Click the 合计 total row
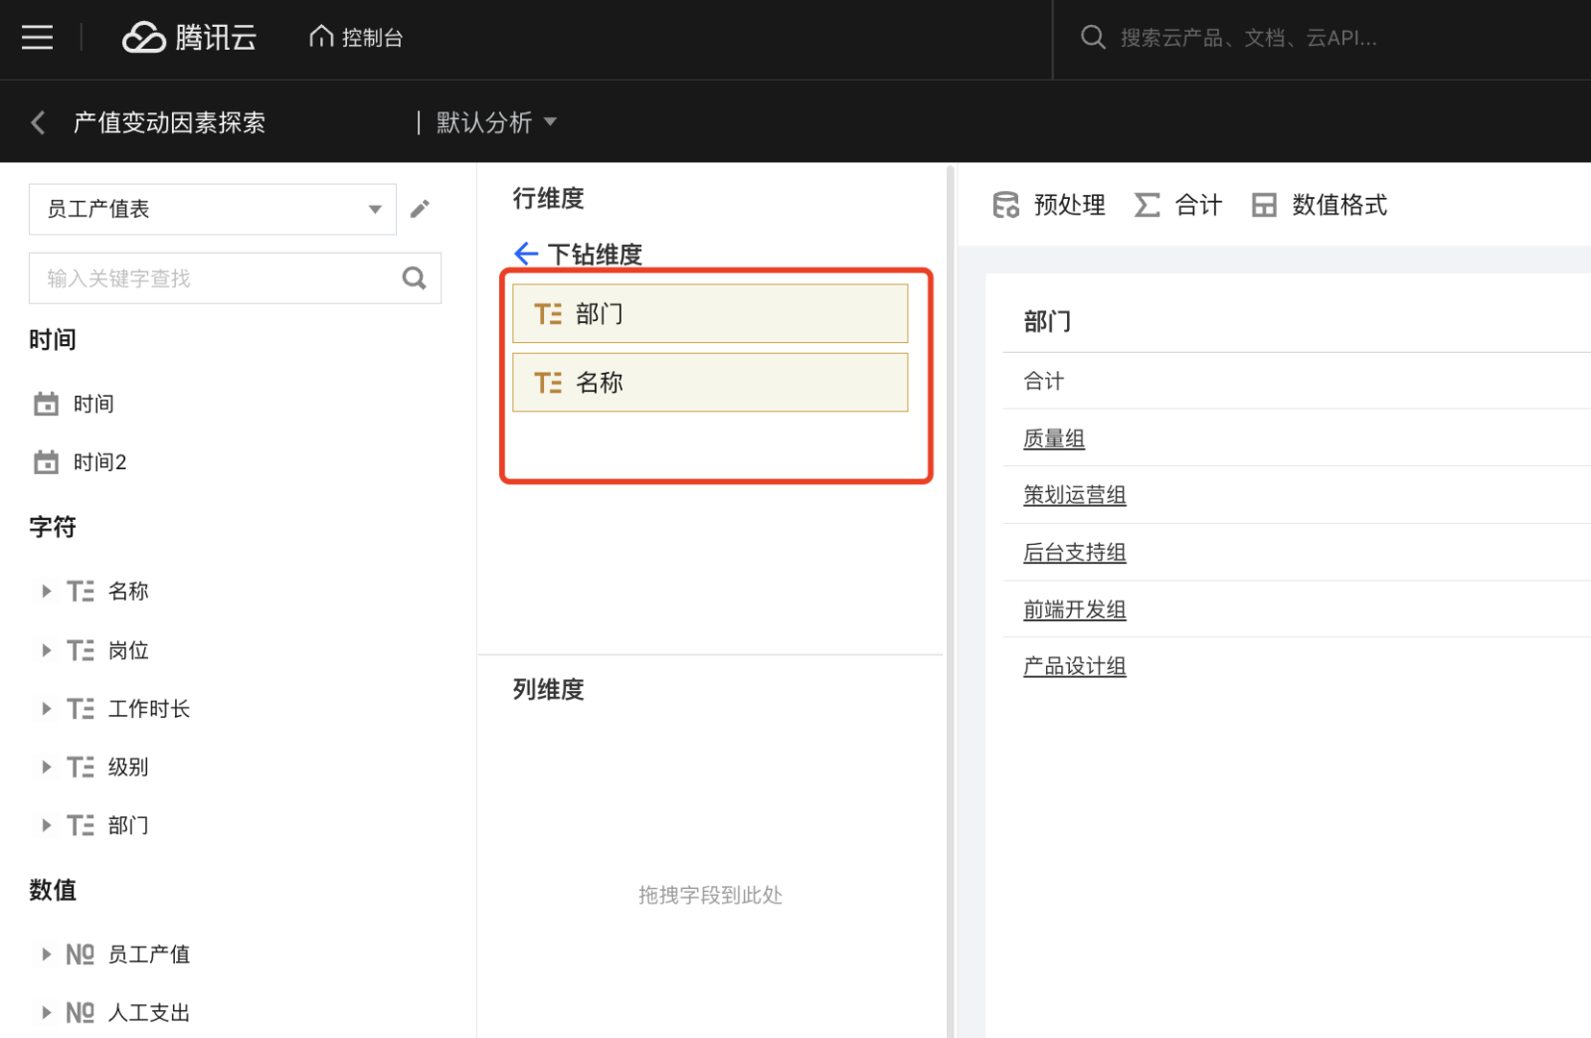 [x=1297, y=381]
